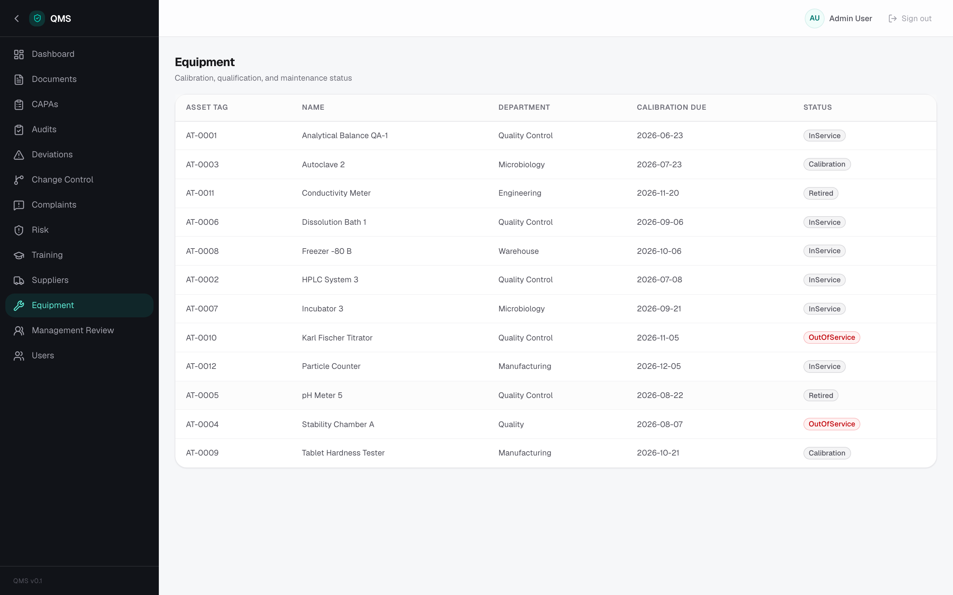The width and height of the screenshot is (953, 595).
Task: Select pH Meter 5 name cell
Action: 322,395
